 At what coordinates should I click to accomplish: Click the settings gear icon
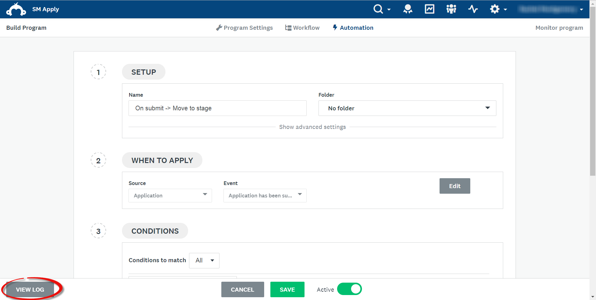click(x=495, y=9)
